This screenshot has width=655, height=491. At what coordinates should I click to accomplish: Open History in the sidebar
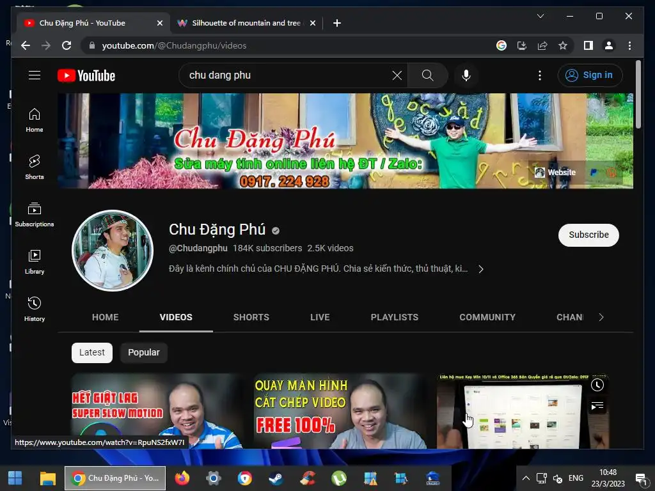35,309
